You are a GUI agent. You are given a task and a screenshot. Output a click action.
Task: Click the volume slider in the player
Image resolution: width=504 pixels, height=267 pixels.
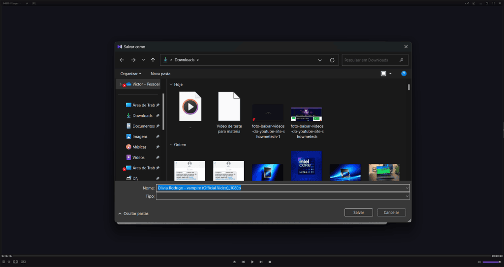pos(491,262)
